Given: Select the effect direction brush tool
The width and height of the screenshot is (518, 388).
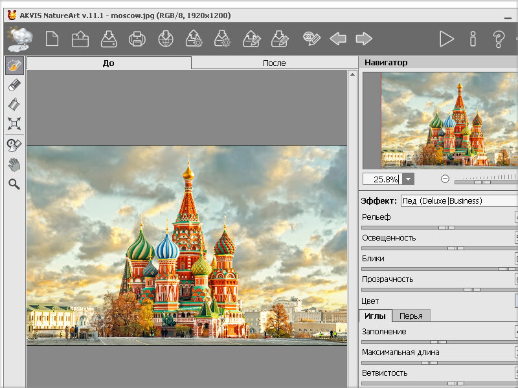Looking at the screenshot, I should tap(14, 65).
